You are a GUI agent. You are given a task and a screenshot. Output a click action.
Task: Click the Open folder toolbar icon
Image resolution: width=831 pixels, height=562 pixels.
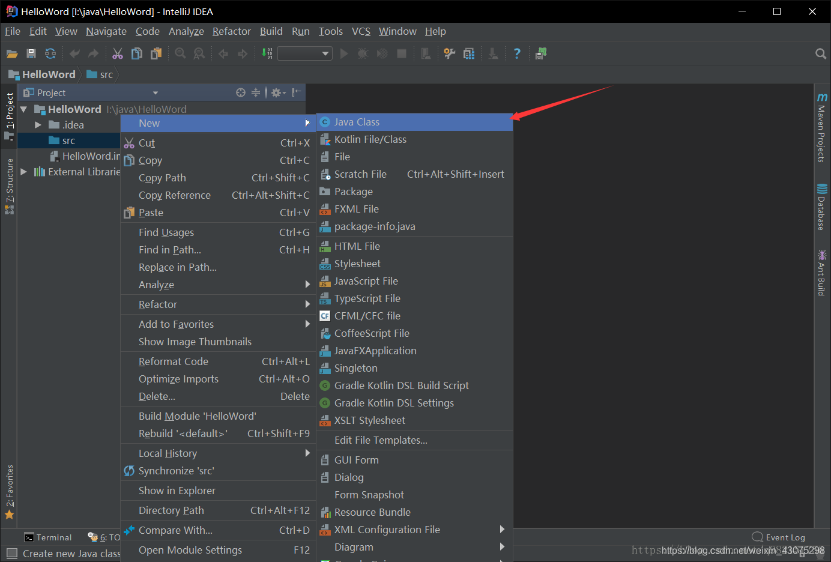(12, 53)
